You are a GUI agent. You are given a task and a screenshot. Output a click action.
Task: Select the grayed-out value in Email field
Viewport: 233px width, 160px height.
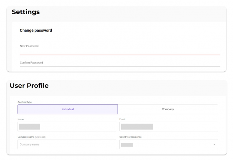click(x=137, y=127)
